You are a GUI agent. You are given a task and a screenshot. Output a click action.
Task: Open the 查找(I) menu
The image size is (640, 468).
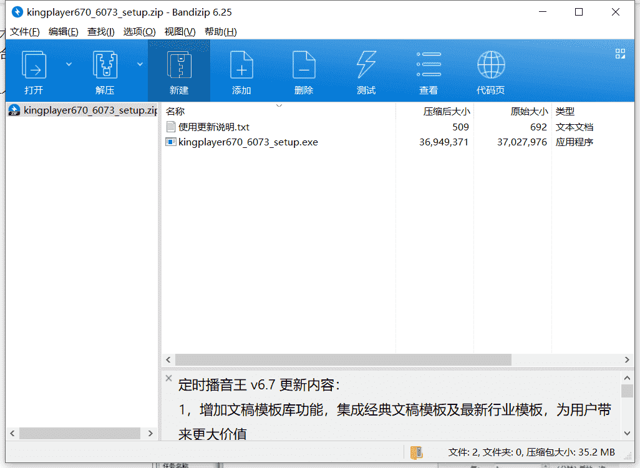(101, 31)
